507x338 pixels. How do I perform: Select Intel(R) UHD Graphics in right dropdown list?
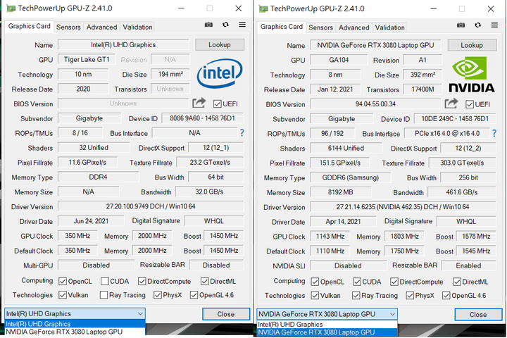coord(327,325)
